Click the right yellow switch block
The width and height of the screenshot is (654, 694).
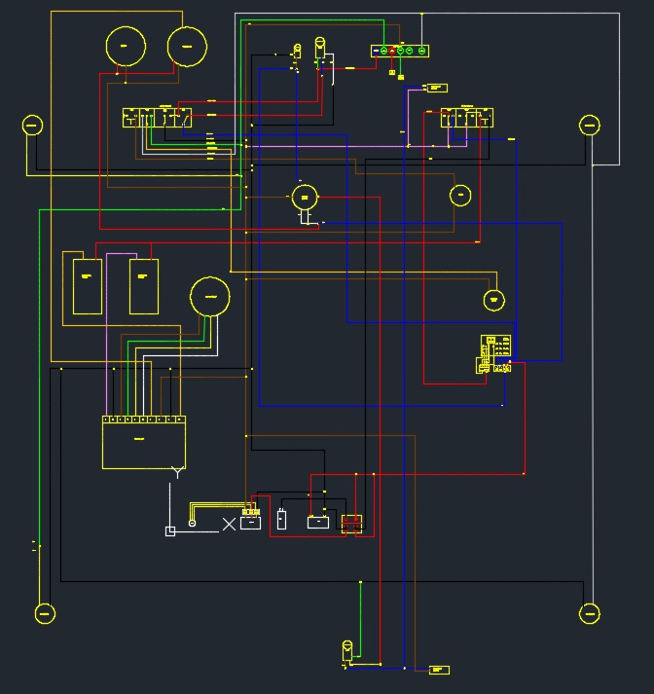click(466, 118)
